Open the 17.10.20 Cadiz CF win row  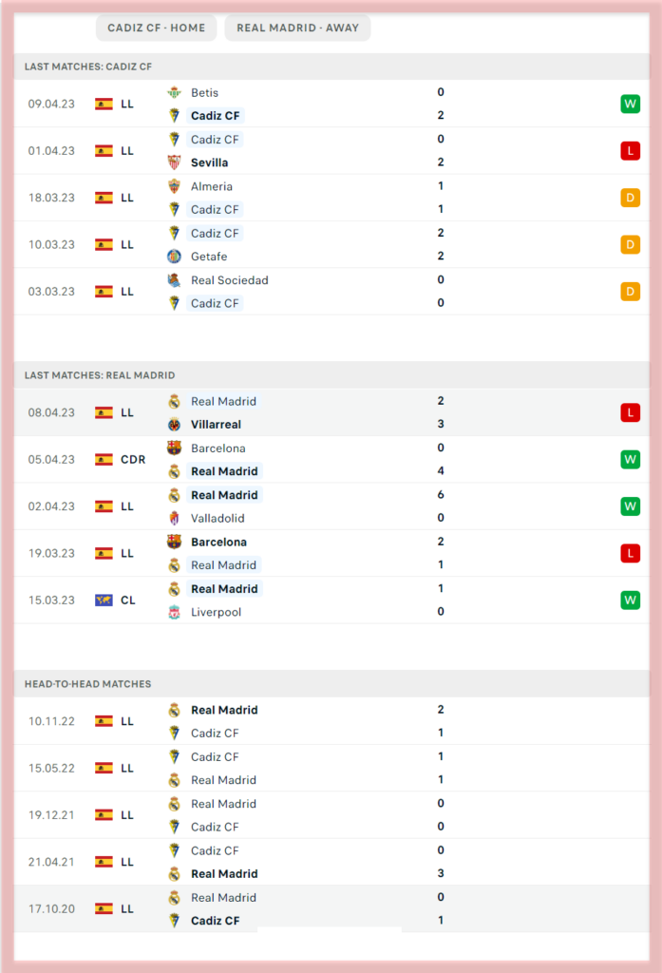(x=331, y=909)
